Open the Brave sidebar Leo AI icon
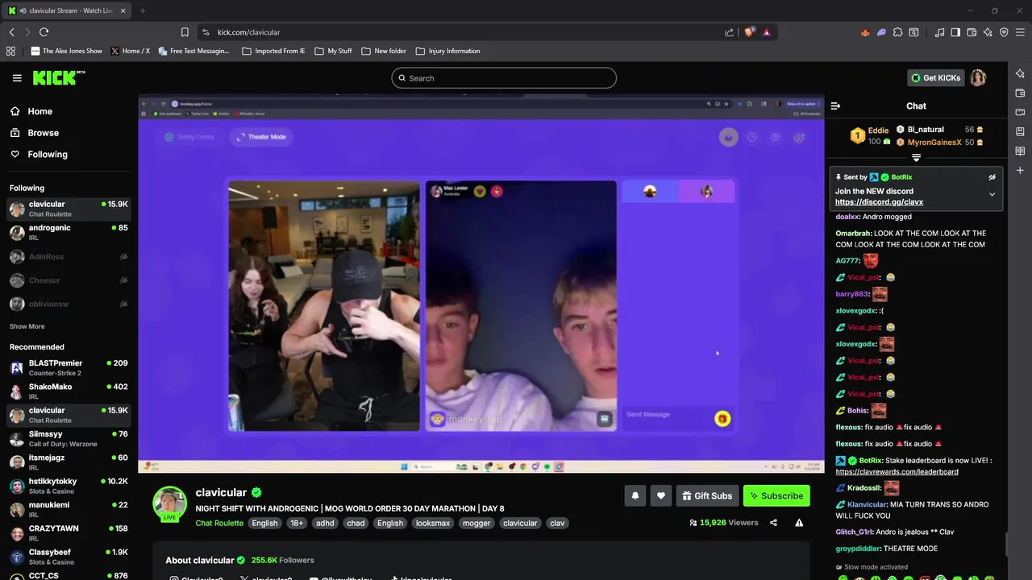The image size is (1032, 580). click(x=1020, y=73)
